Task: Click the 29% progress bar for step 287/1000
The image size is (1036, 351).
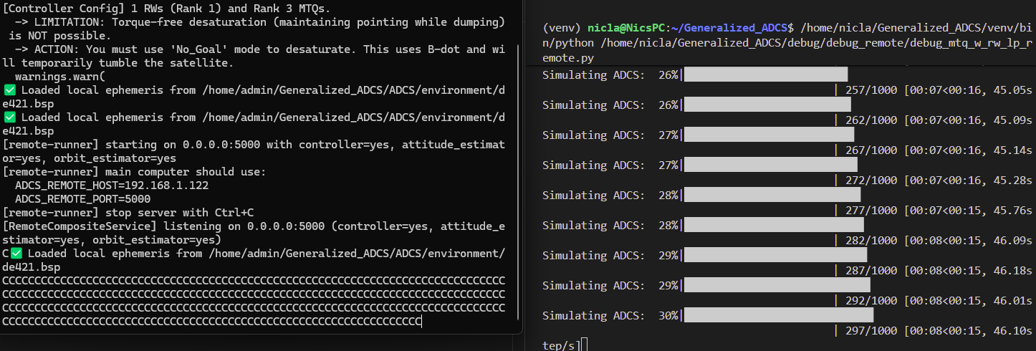Action: [775, 255]
